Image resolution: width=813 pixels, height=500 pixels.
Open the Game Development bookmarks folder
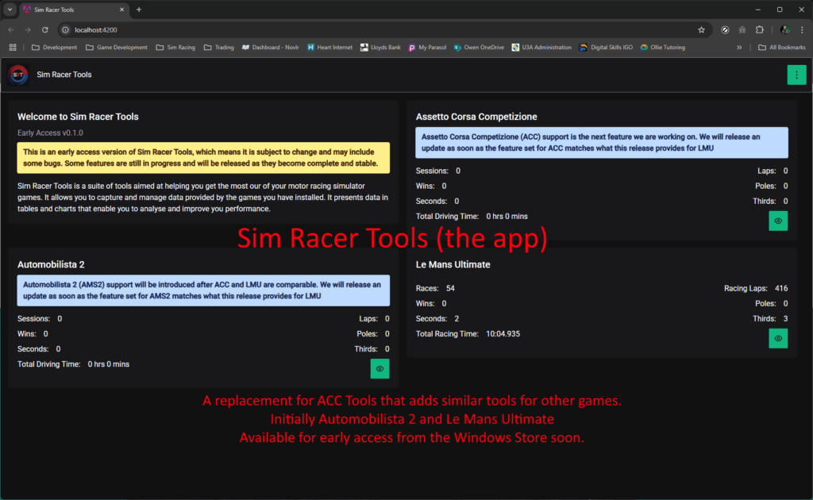click(116, 47)
